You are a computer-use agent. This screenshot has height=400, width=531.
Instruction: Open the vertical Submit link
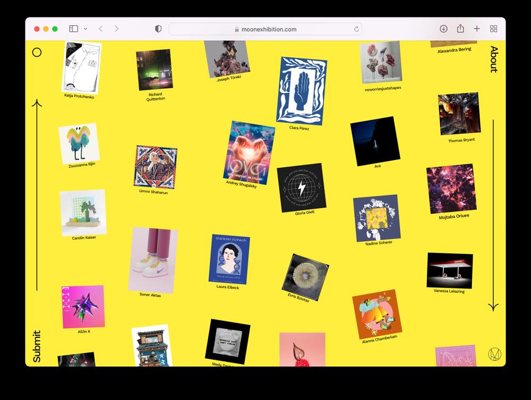[37, 346]
